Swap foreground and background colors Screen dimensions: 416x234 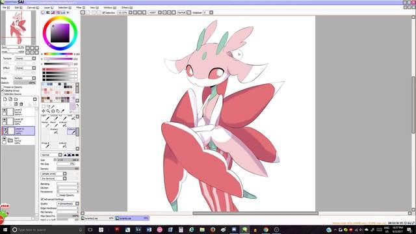coord(77,105)
